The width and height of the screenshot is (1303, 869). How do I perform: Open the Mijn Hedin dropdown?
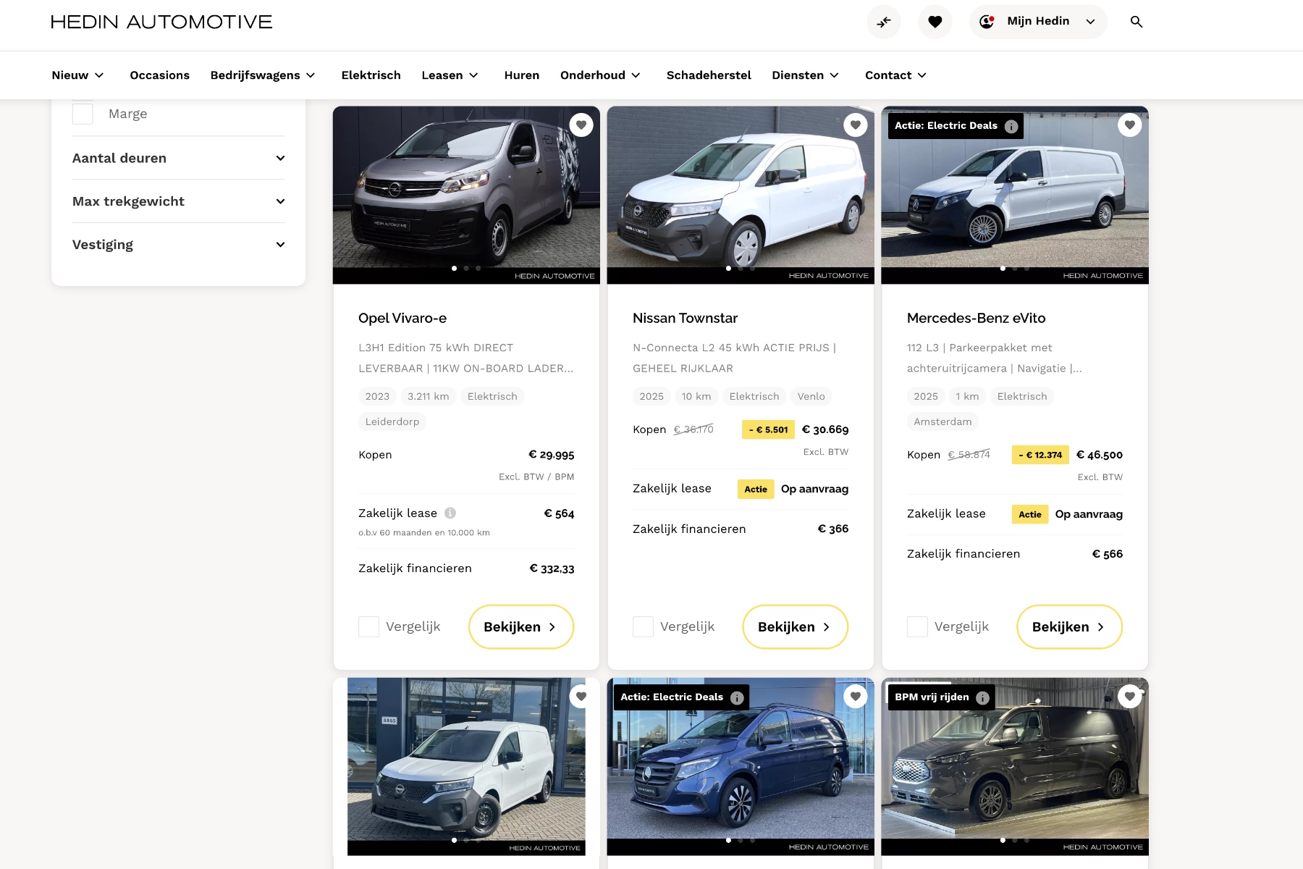pyautogui.click(x=1038, y=22)
